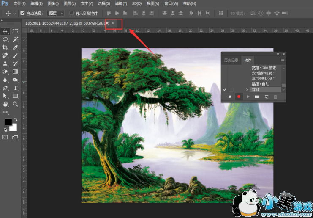This screenshot has width=313, height=218.
Task: Open the 编辑(E) menu
Action: [36, 3]
